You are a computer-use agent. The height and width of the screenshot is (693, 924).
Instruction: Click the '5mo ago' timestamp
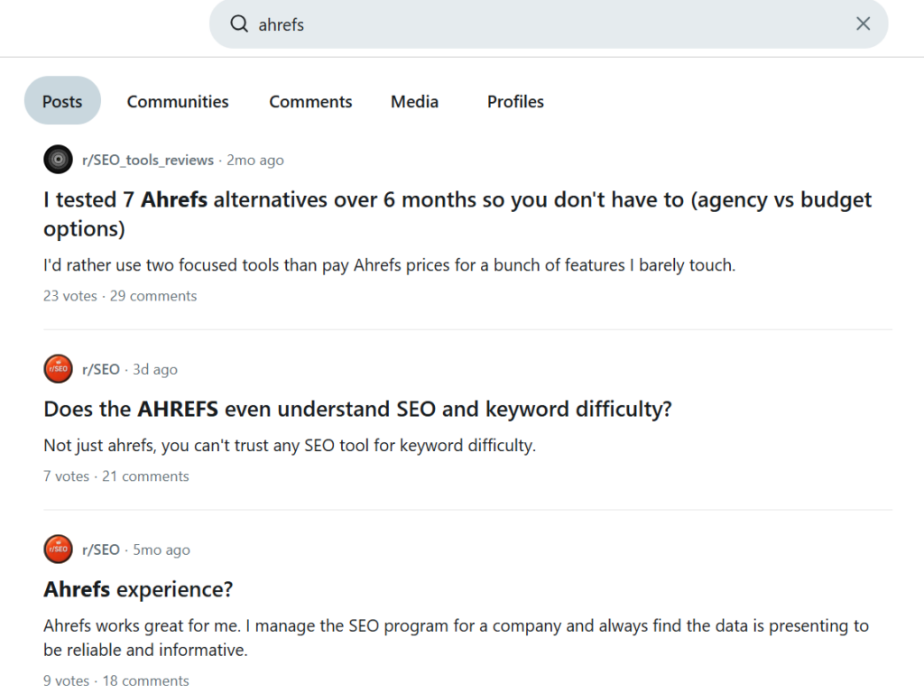coord(162,550)
